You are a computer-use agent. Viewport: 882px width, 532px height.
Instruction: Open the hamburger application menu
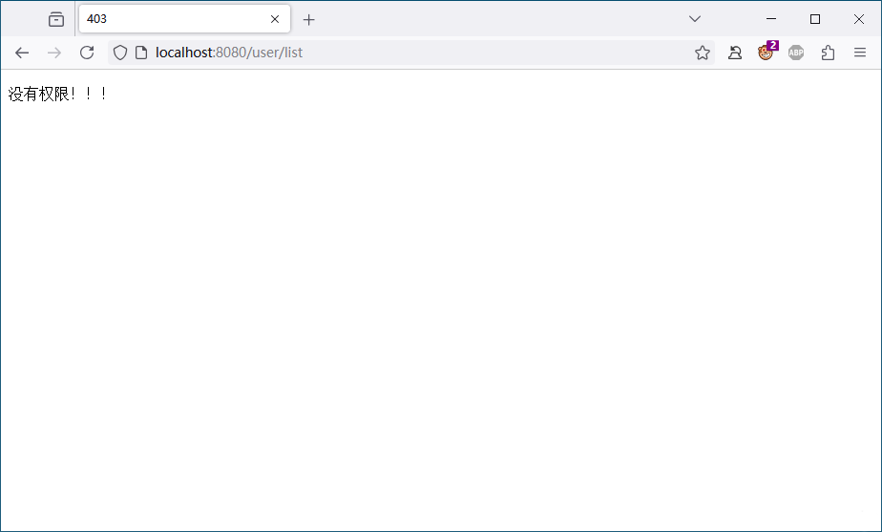pyautogui.click(x=859, y=53)
